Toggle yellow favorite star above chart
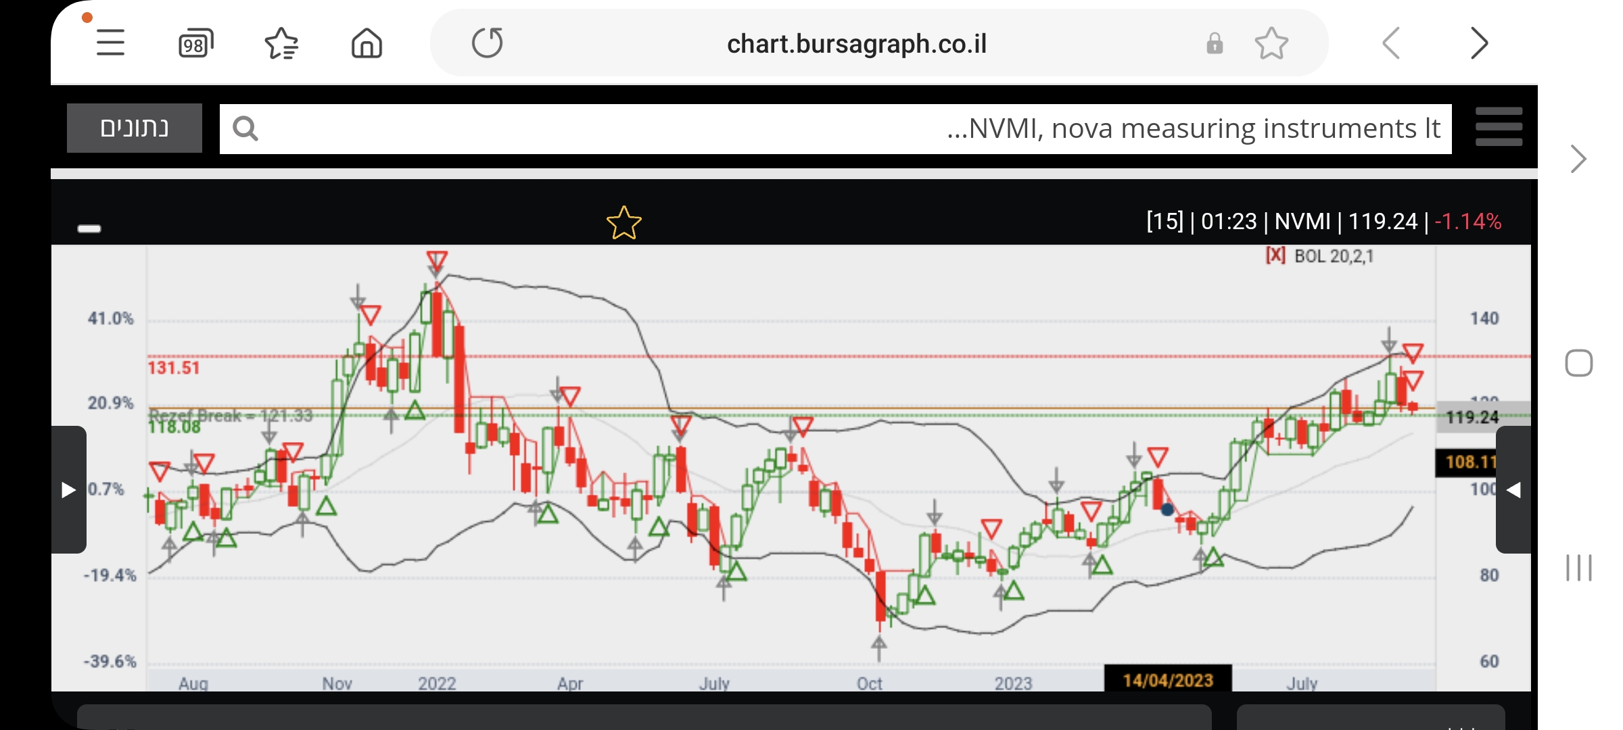1623x730 pixels. click(x=624, y=223)
